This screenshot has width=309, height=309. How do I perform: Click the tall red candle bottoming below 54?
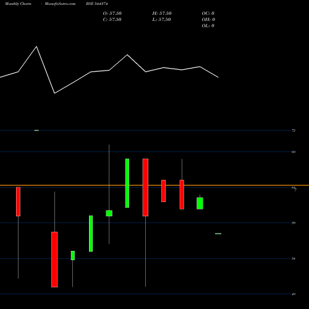54,260
